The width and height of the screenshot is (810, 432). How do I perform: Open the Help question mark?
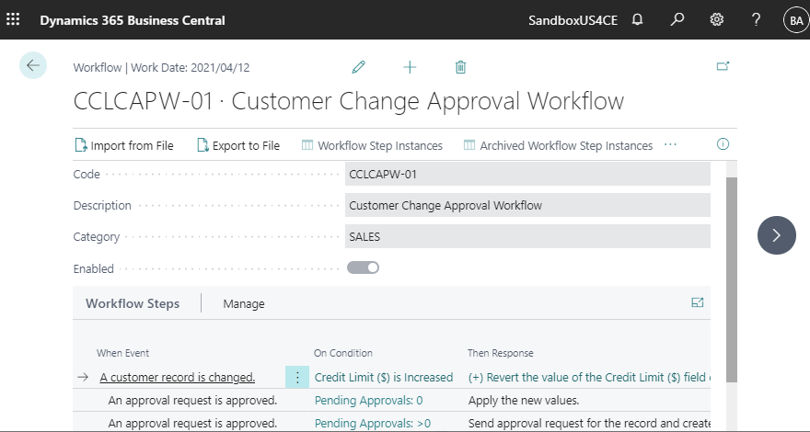(x=756, y=20)
